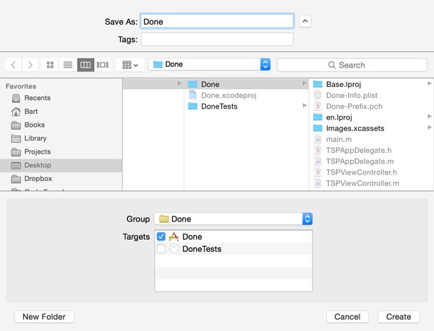Screen dimensions: 434x331
Task: Go forward with the right chevron button
Action: coord(30,65)
